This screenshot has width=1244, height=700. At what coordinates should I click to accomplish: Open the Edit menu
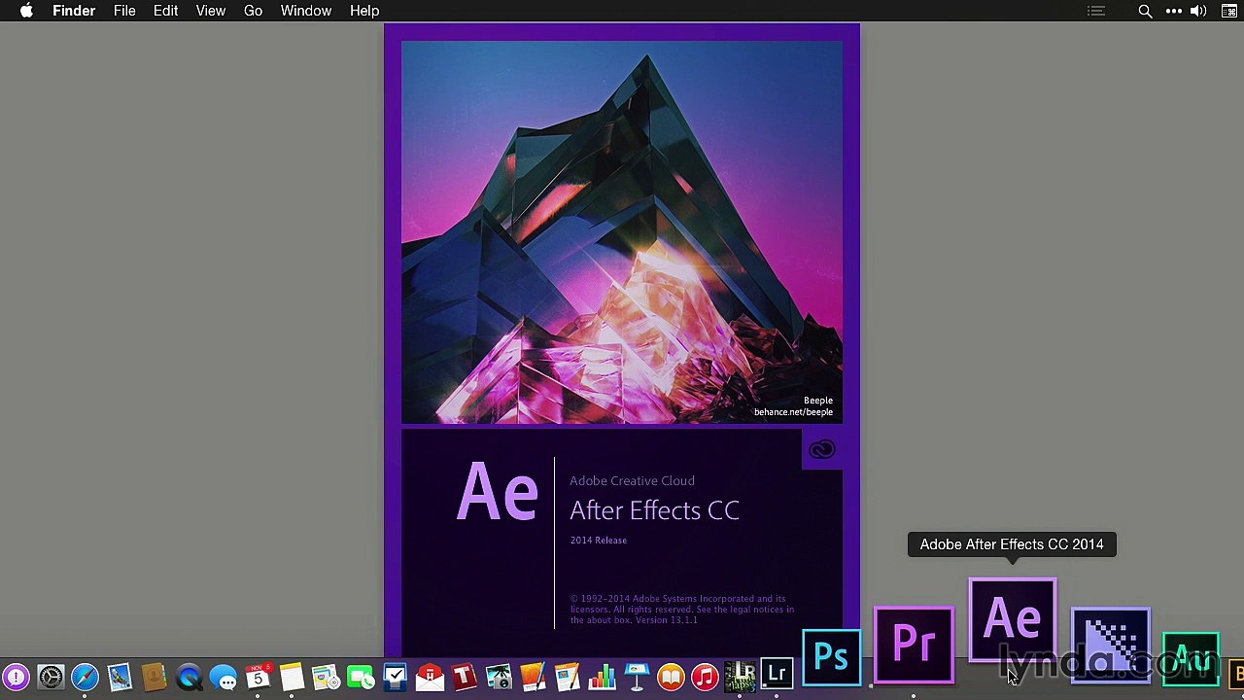pyautogui.click(x=165, y=11)
